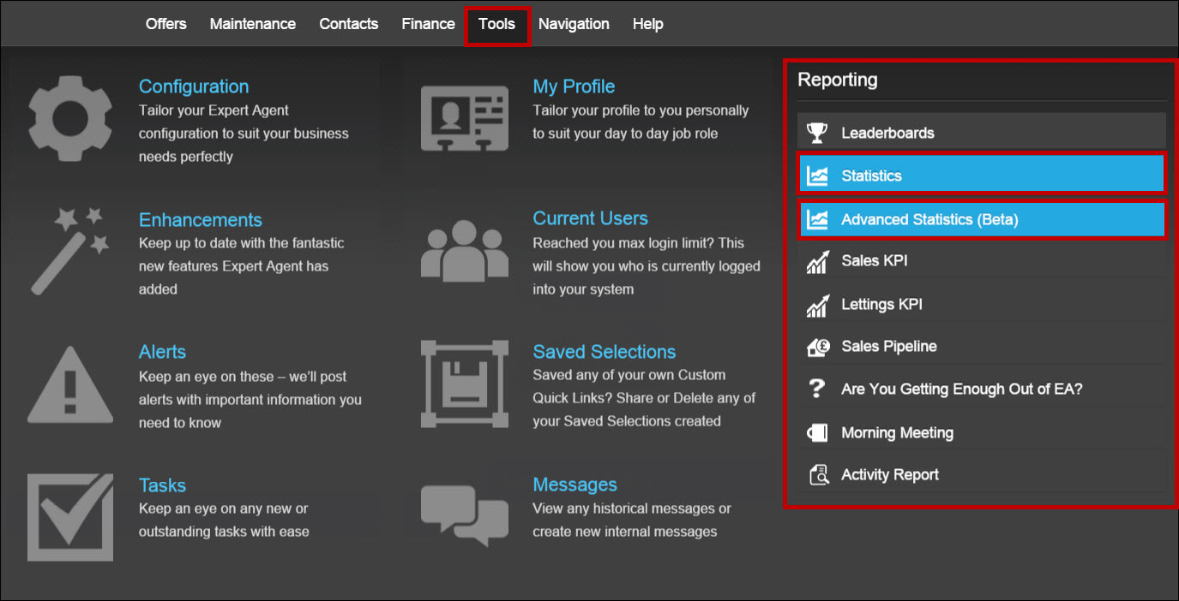Open the Finance menu
Viewport: 1179px width, 601px height.
coord(429,24)
